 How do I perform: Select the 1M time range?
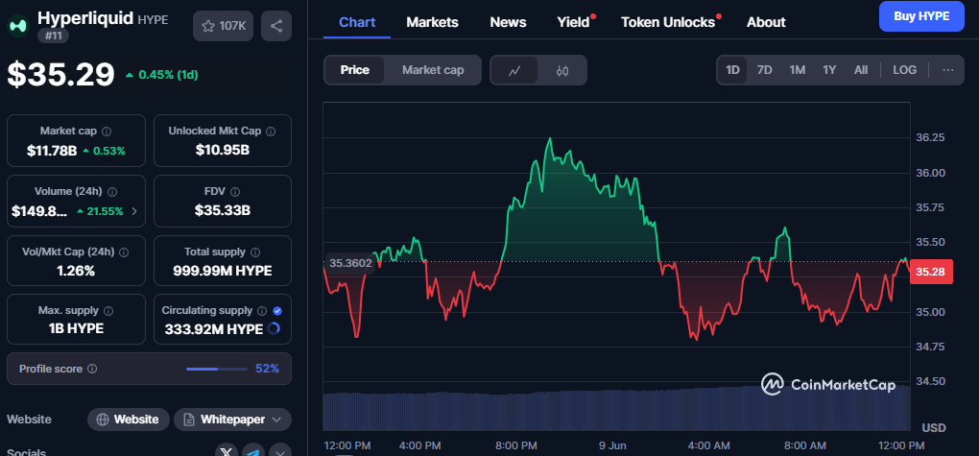coord(797,70)
